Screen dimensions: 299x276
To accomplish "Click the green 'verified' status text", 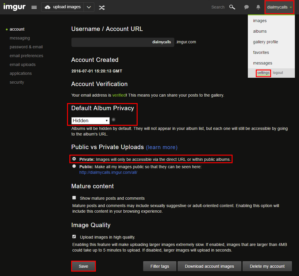I will (119, 95).
